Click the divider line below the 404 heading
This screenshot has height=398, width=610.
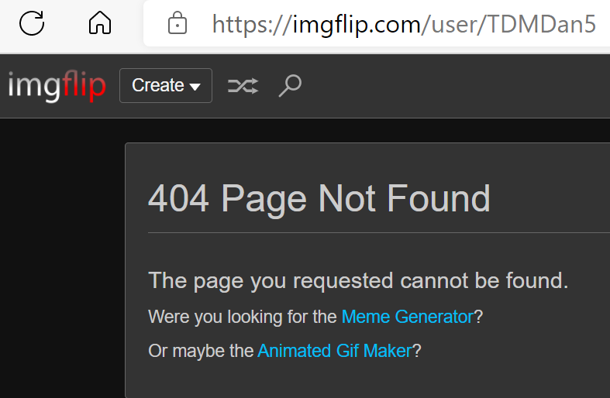pos(372,232)
